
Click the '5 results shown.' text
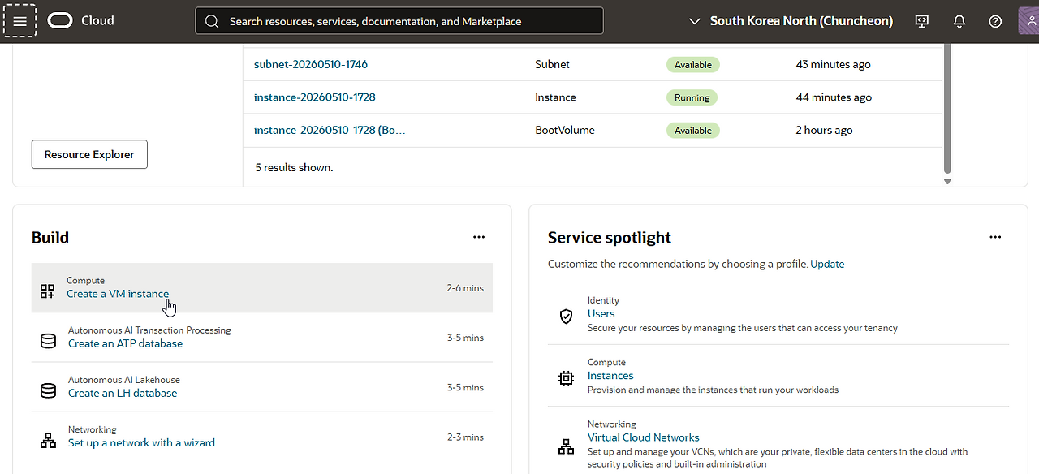[x=294, y=167]
